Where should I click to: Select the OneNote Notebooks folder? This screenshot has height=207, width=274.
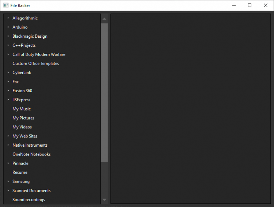point(31,154)
